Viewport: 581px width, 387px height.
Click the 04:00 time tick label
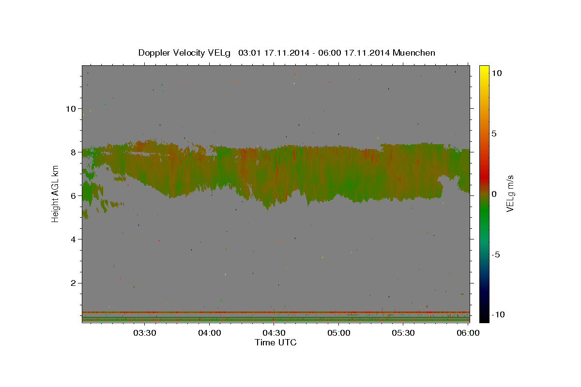coord(209,333)
